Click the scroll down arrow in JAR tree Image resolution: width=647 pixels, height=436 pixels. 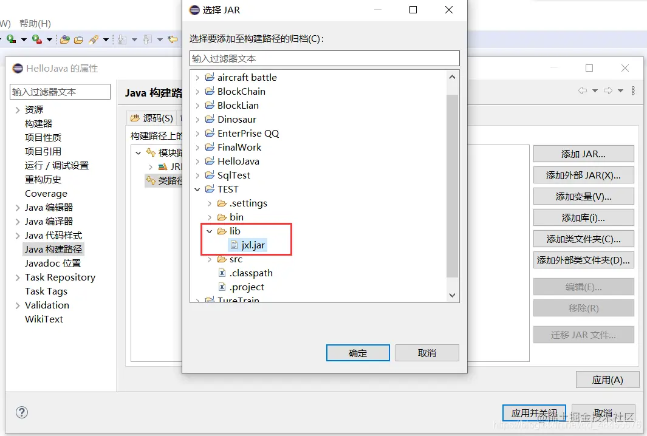click(452, 295)
